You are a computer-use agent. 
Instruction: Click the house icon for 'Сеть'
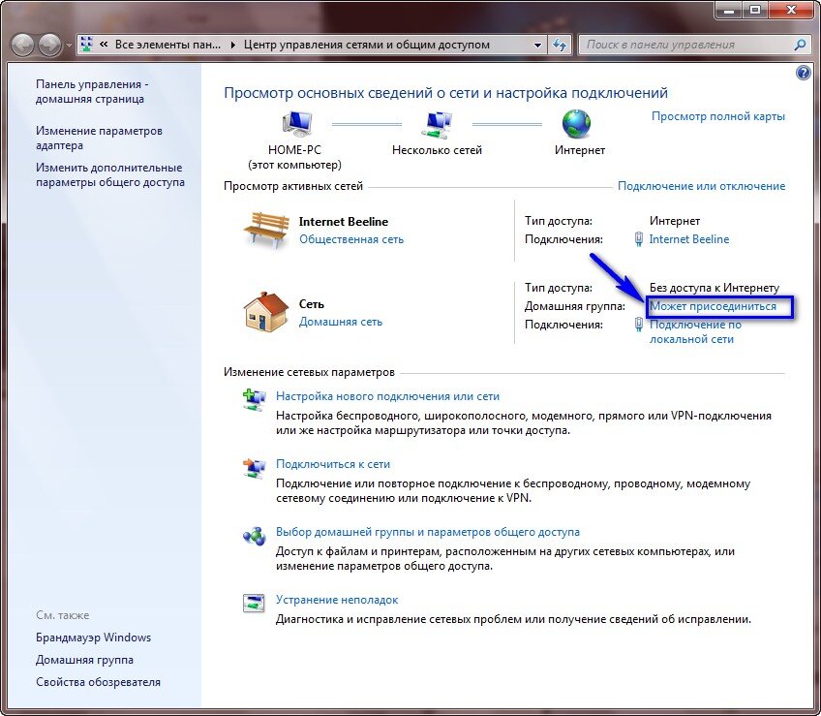click(x=266, y=312)
